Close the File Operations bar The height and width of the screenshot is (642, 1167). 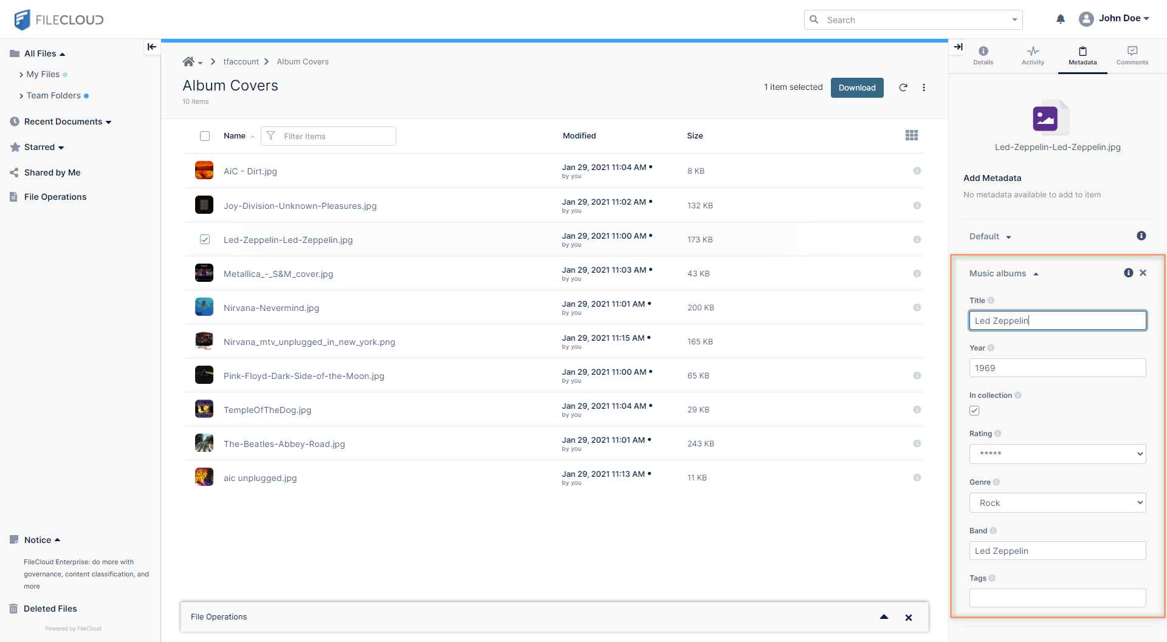tap(909, 618)
